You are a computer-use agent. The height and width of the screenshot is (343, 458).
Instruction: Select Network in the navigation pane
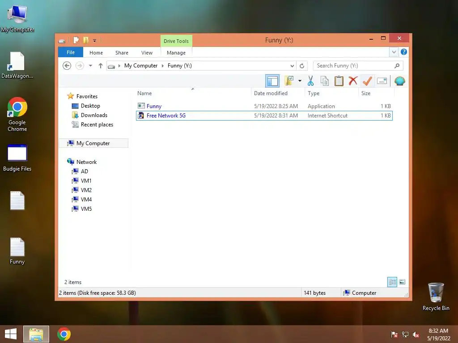tap(86, 162)
